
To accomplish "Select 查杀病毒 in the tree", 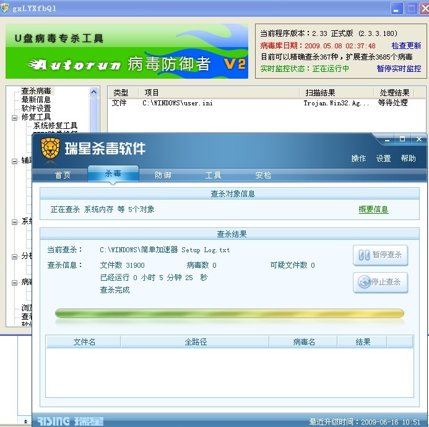I will point(37,91).
